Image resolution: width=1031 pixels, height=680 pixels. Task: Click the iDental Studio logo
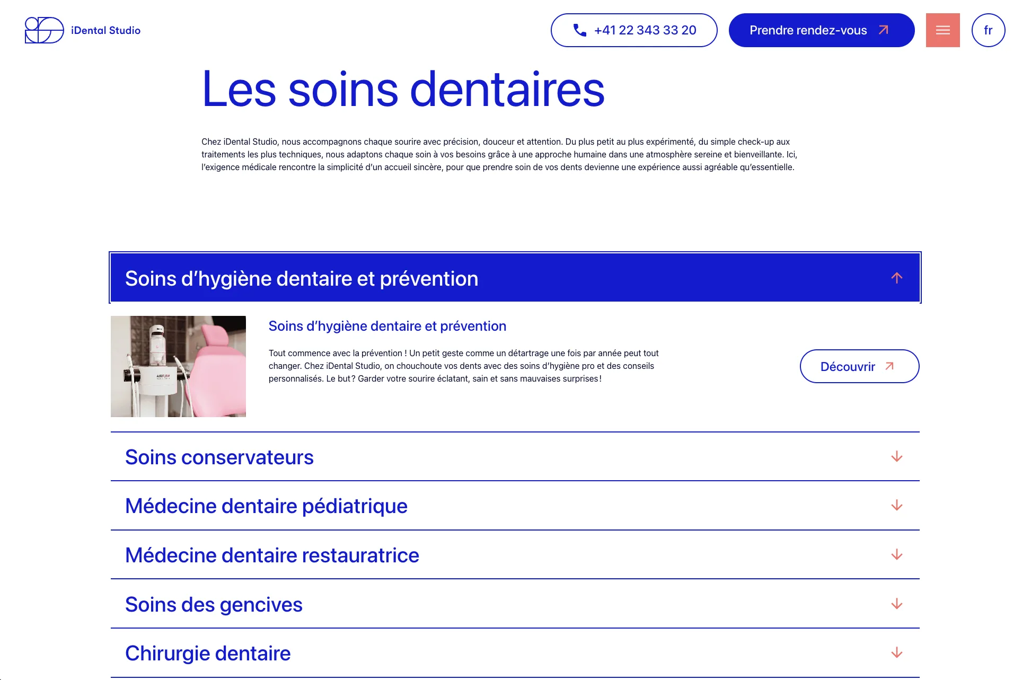coord(82,30)
